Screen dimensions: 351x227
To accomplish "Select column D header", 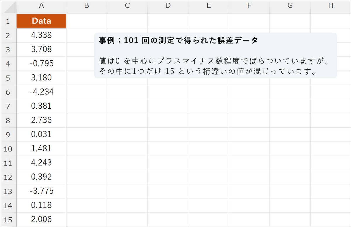I will 168,6.
